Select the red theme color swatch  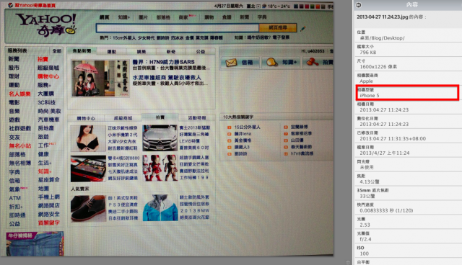(x=307, y=6)
